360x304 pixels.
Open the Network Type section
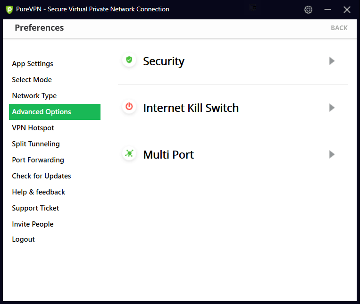pyautogui.click(x=34, y=96)
